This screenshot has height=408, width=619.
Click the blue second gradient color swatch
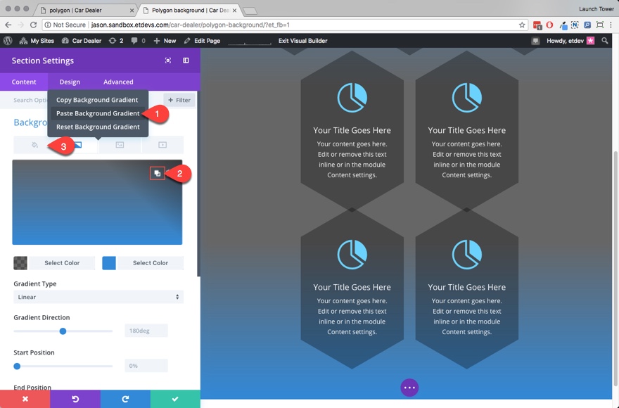coord(109,262)
